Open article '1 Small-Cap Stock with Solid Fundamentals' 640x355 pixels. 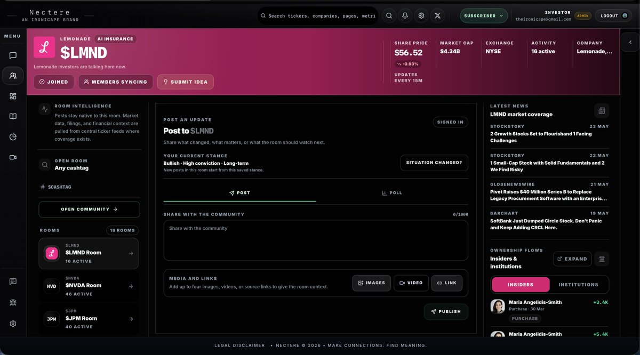[547, 166]
